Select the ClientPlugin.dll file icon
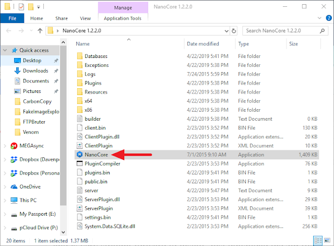 pos(79,137)
